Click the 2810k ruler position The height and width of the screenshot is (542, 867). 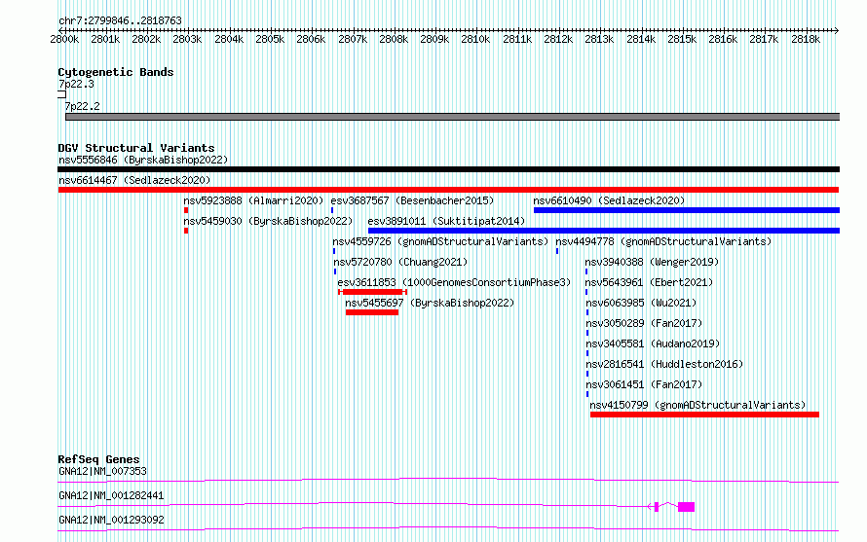coord(475,39)
